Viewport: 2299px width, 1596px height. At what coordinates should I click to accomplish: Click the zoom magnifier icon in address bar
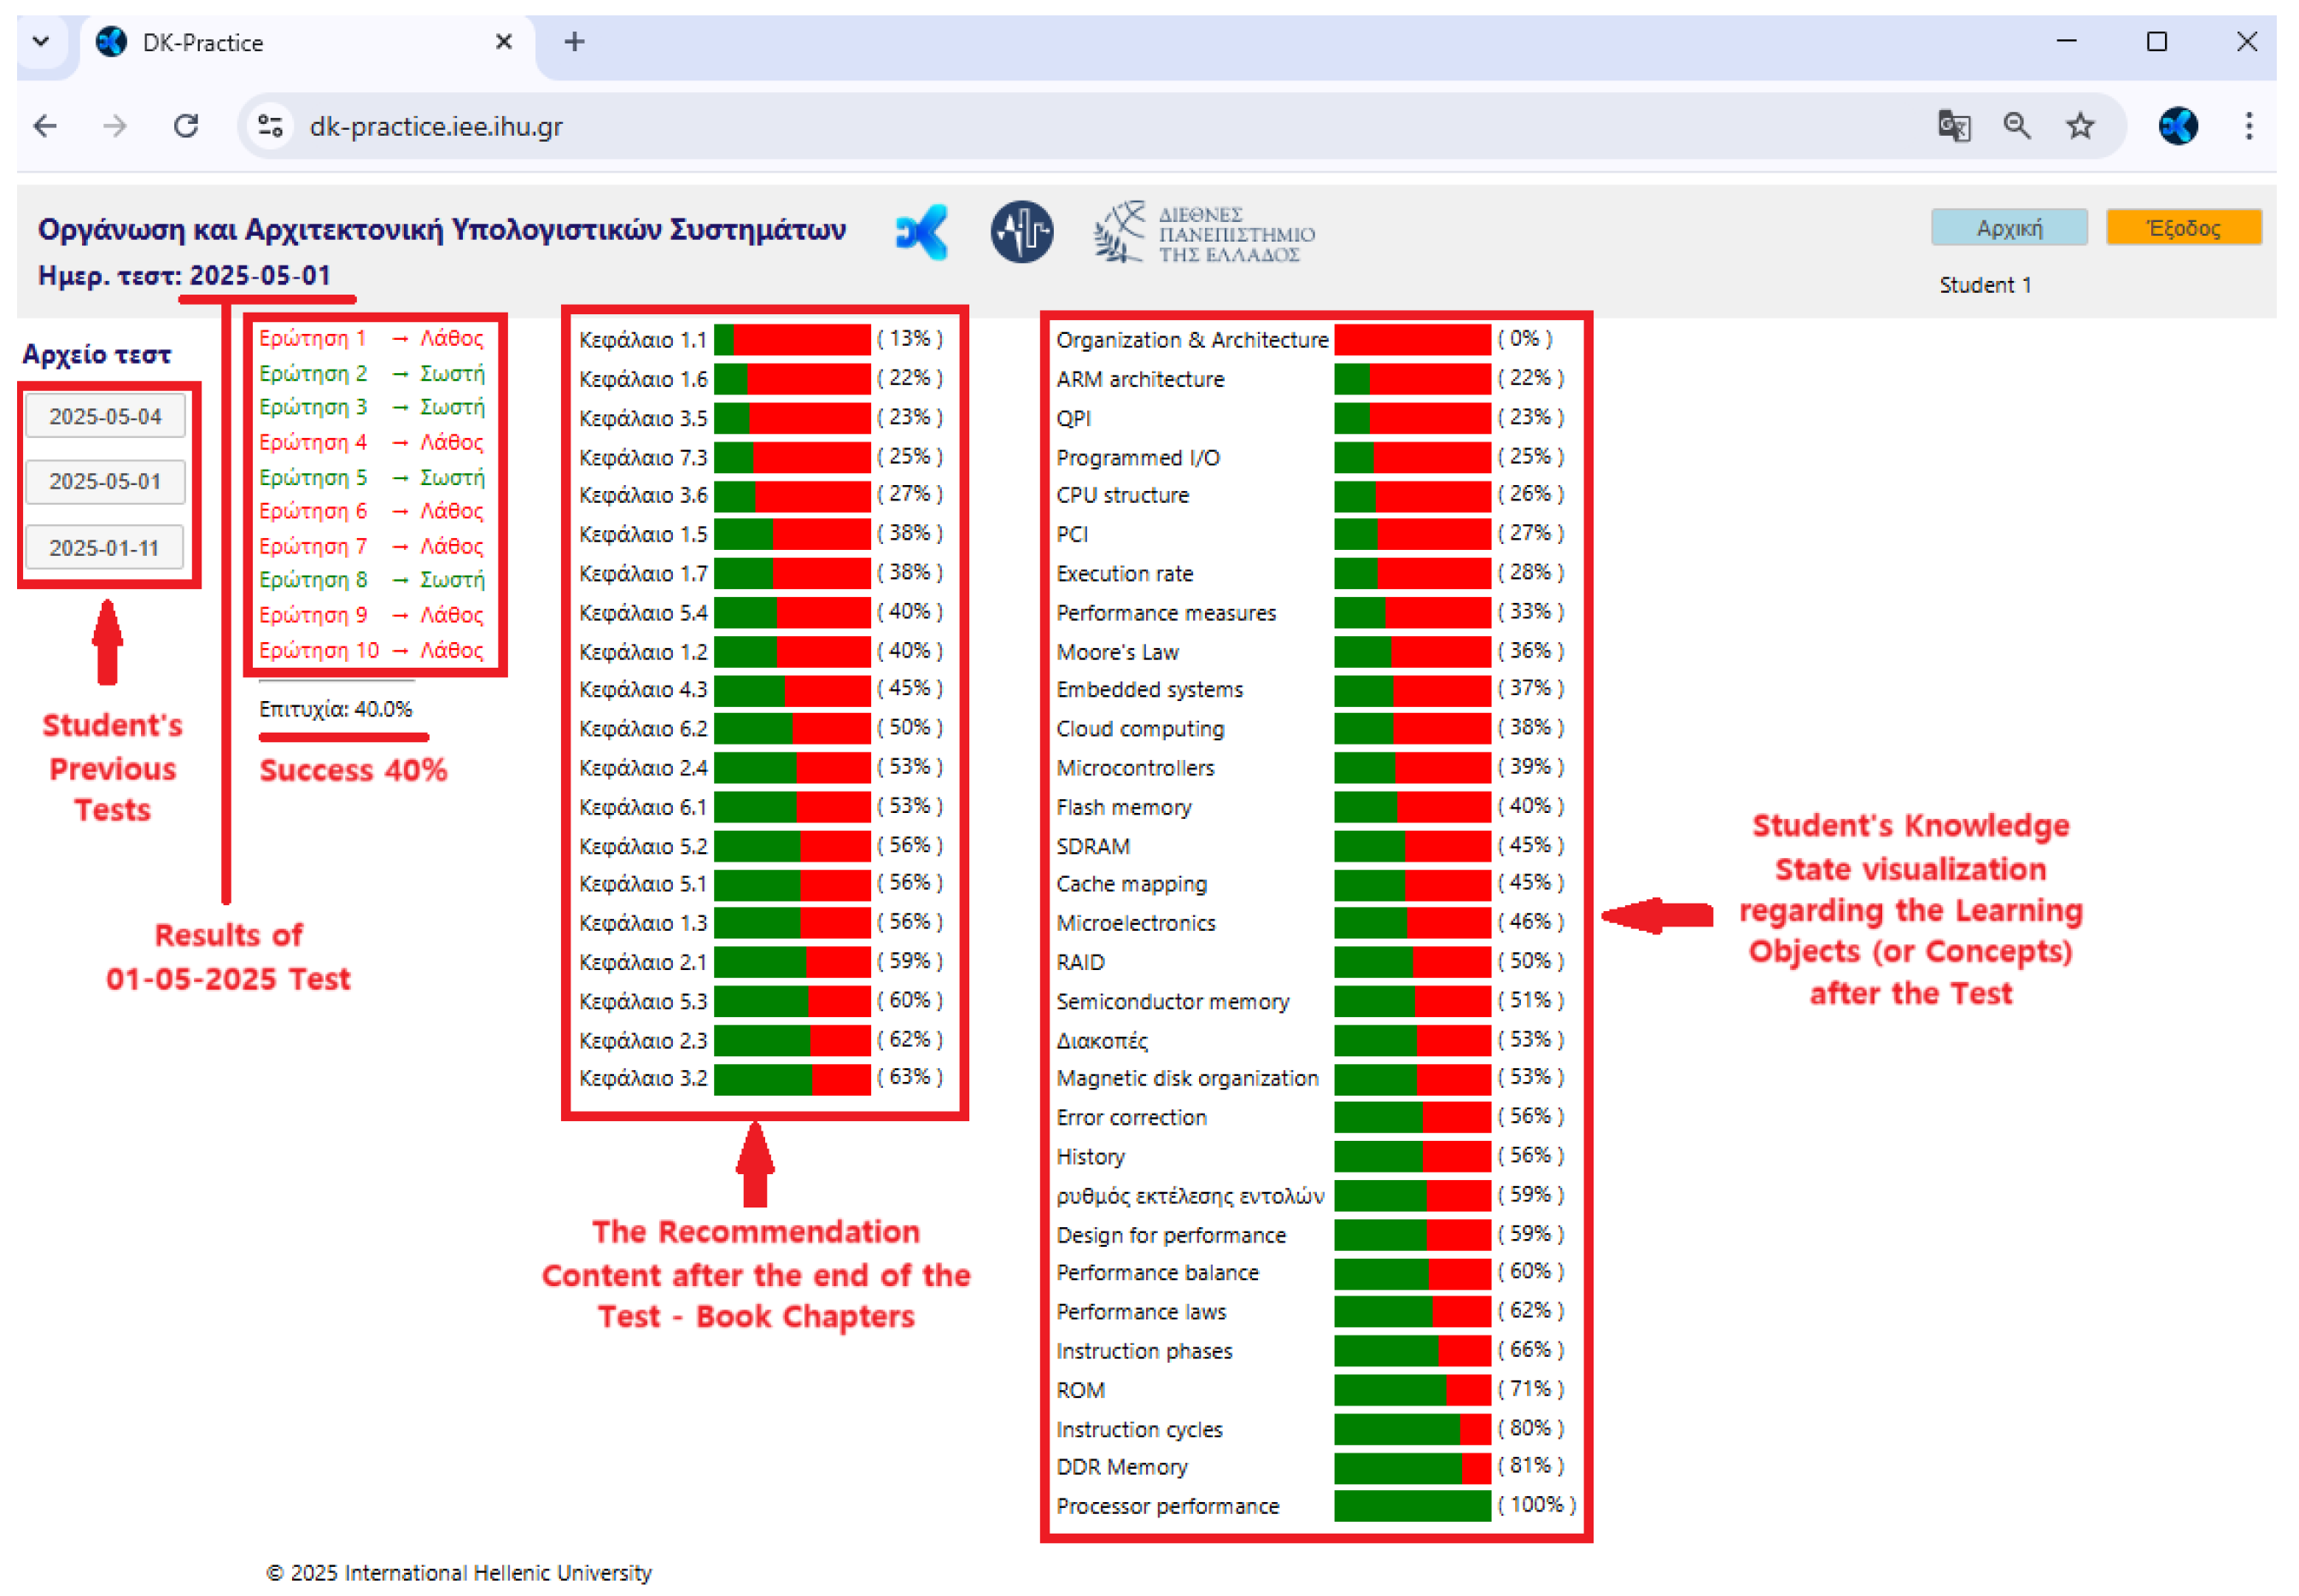point(2016,126)
